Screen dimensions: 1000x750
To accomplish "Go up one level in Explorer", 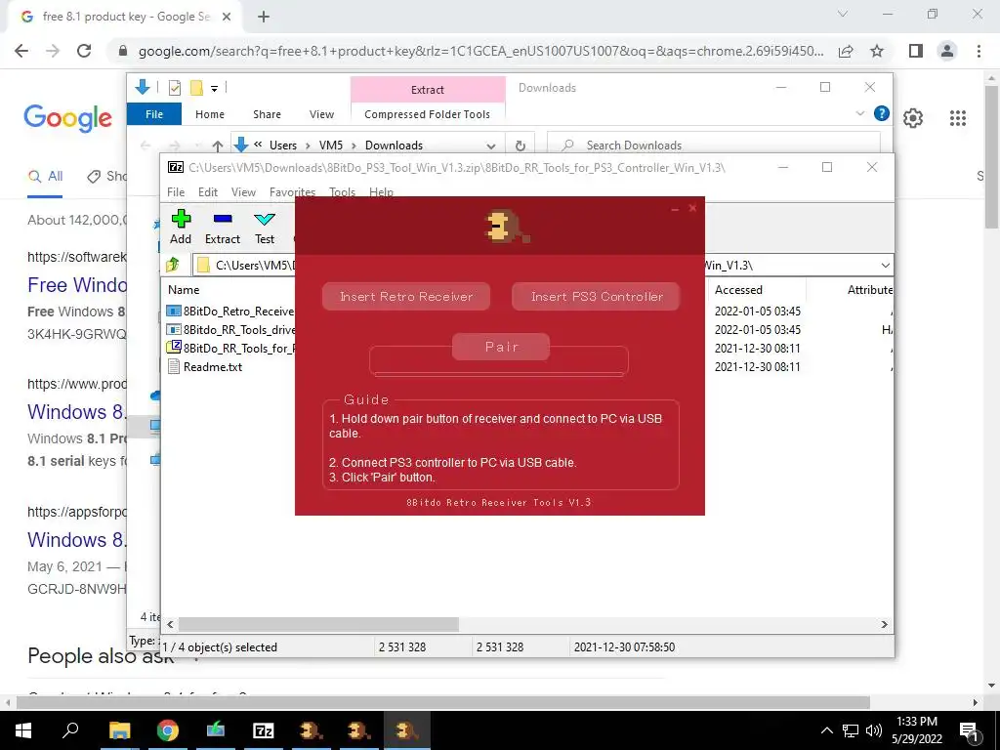I will point(218,146).
